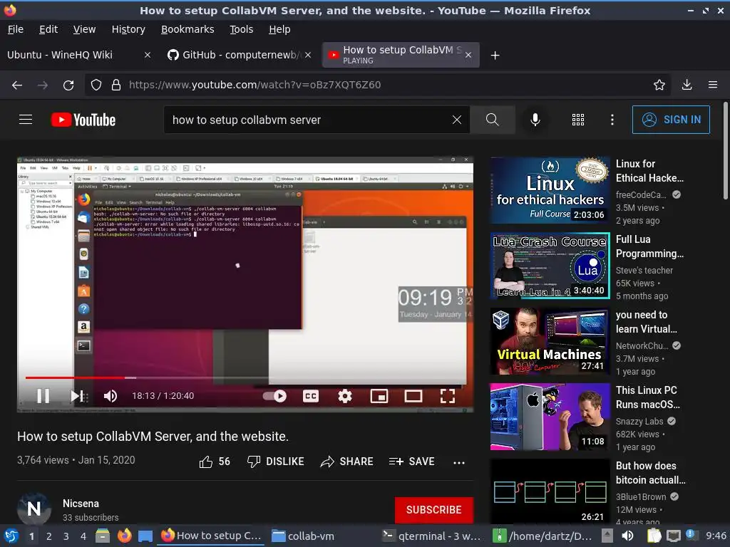Seek on the red video progress bar

[x=245, y=377]
